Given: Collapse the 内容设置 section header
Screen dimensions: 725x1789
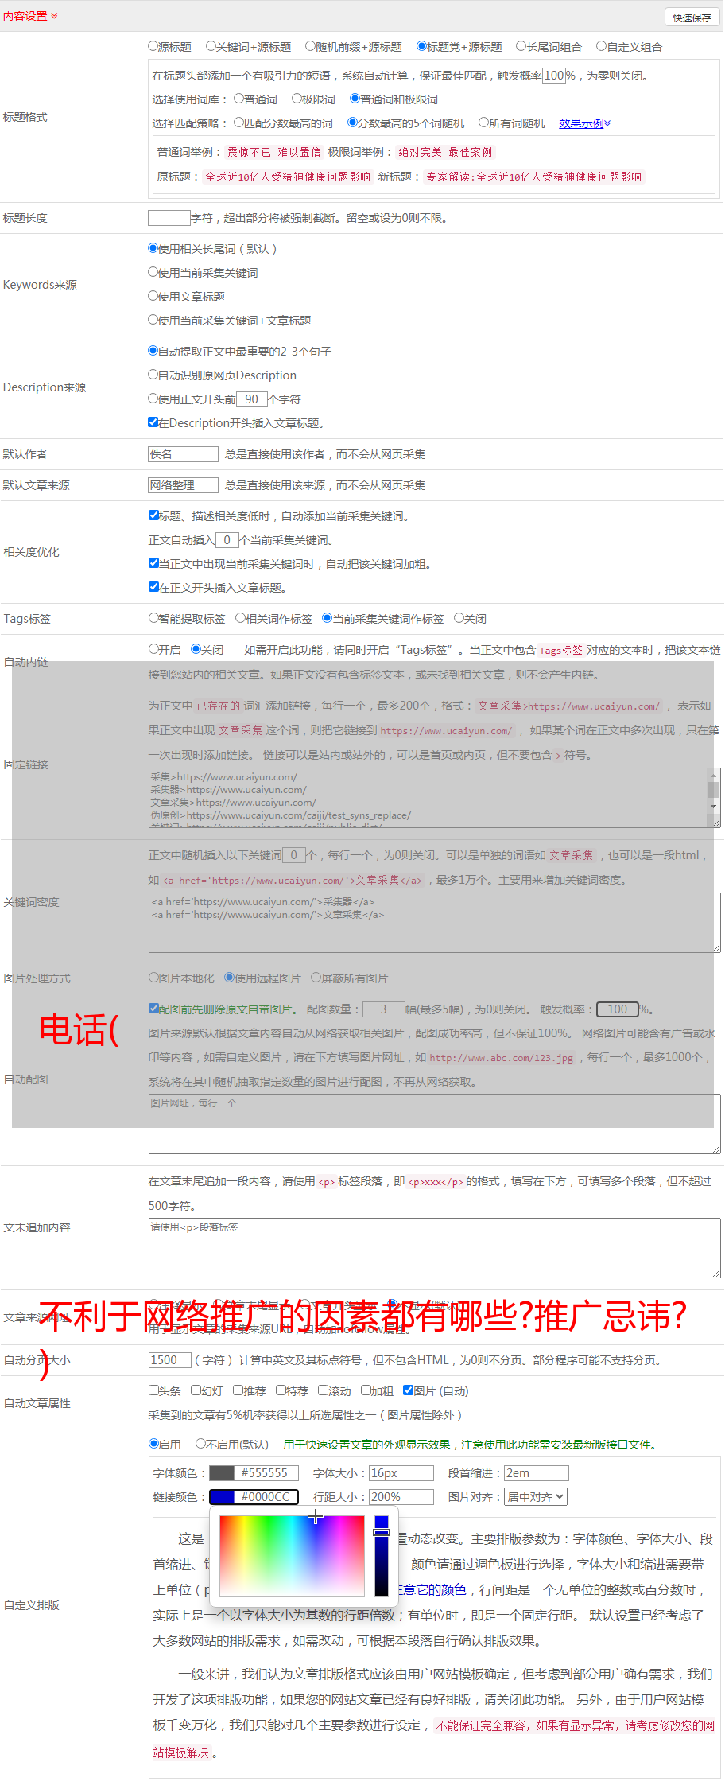Looking at the screenshot, I should click(x=30, y=16).
